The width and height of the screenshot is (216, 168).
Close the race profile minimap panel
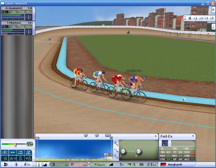tap(156, 136)
